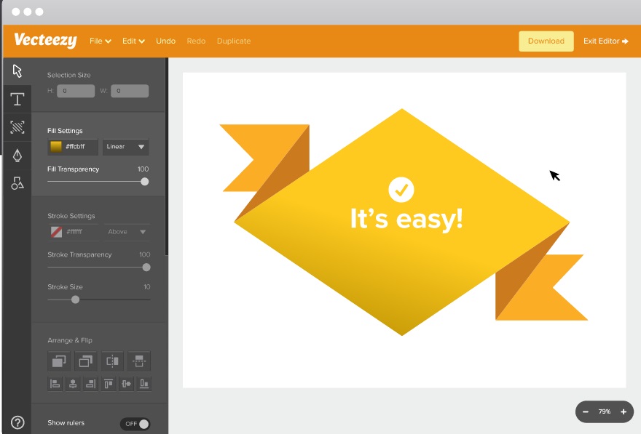
Task: Select the arrow selection tool
Action: pos(17,71)
